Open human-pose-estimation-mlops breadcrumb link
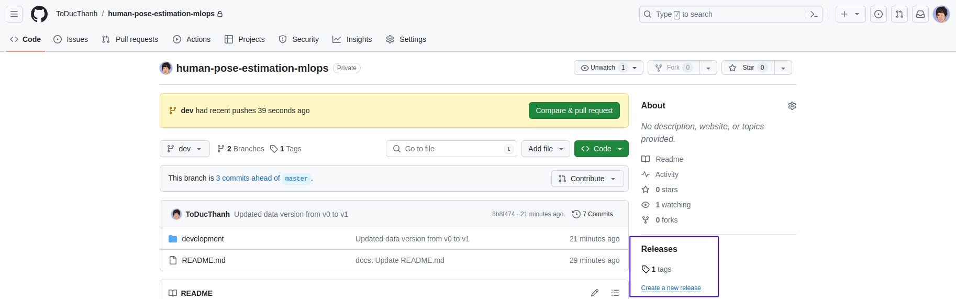 coord(161,14)
